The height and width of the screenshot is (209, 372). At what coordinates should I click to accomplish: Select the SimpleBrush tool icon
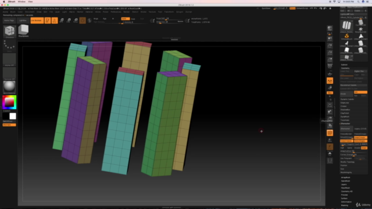346,37
